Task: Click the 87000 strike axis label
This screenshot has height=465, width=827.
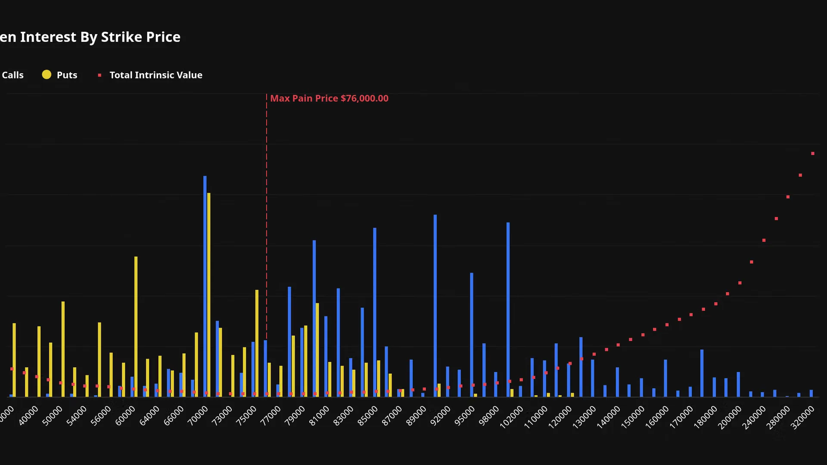Action: 392,416
